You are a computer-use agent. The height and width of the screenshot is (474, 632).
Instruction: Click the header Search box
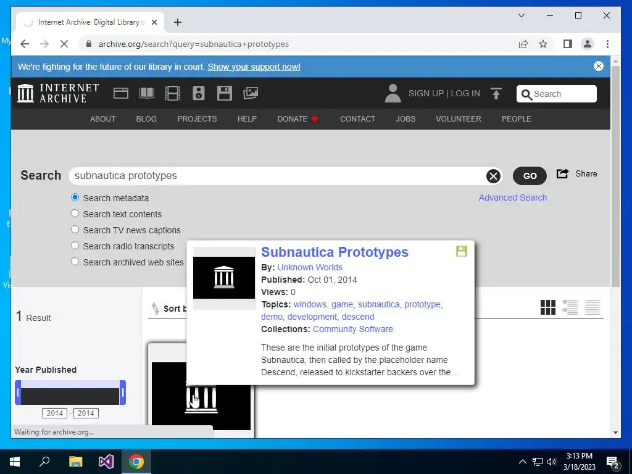pos(557,94)
